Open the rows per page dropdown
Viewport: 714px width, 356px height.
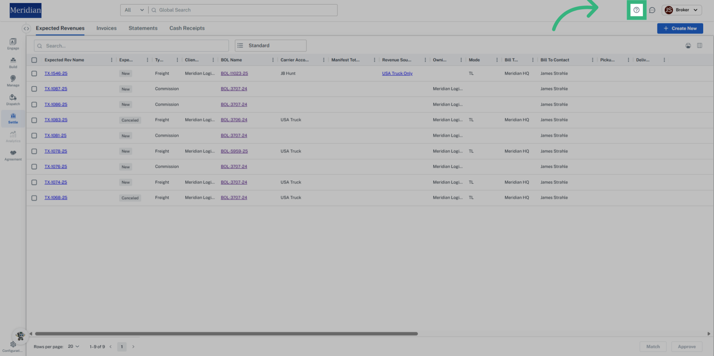click(x=74, y=346)
